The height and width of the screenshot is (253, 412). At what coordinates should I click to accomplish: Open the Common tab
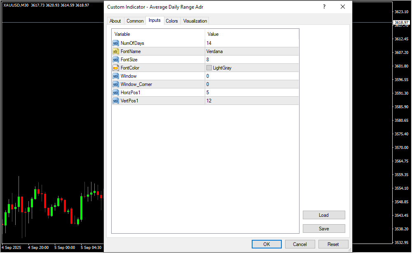[135, 21]
